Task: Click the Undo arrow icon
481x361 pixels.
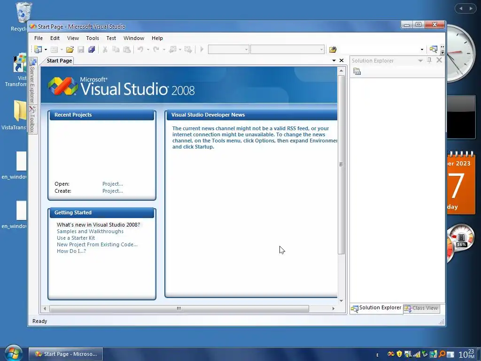Action: (x=140, y=49)
